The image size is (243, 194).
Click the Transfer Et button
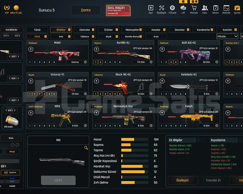click(213, 181)
